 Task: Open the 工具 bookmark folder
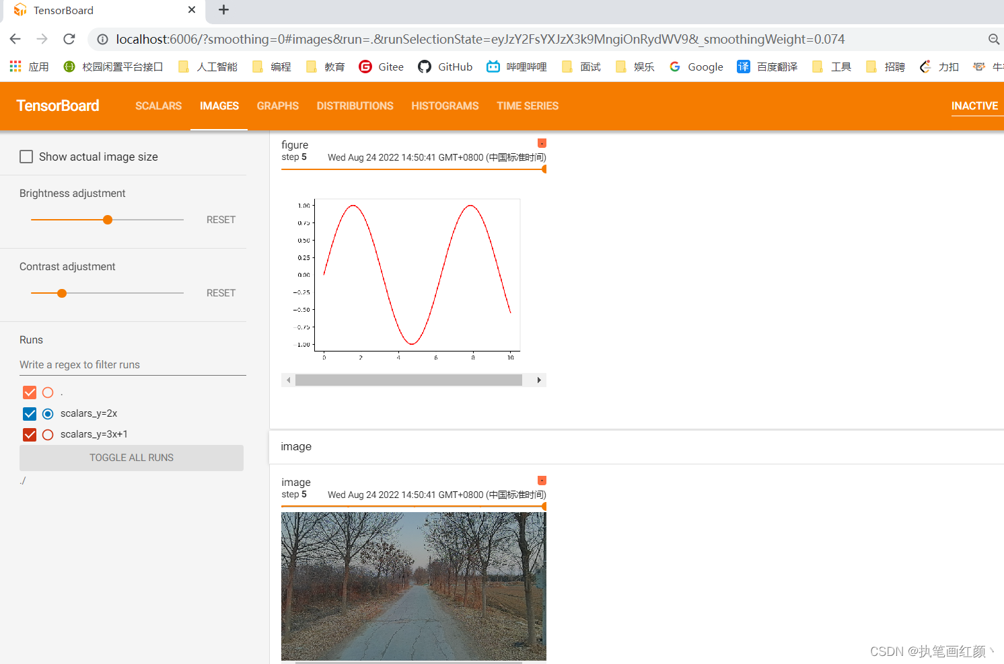tap(832, 67)
